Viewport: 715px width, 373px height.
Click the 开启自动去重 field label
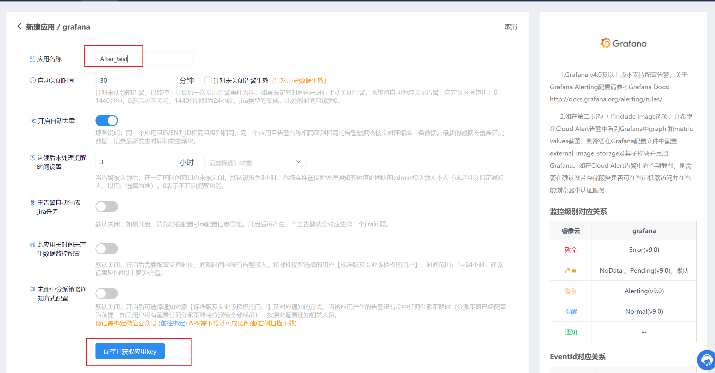click(x=56, y=121)
